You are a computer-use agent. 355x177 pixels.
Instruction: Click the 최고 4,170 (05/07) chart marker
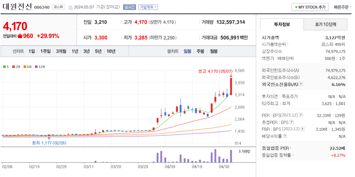[215, 71]
